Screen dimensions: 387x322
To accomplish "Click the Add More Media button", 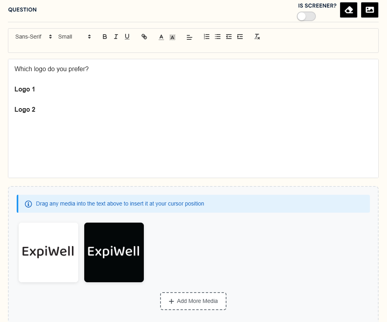I will 193,301.
